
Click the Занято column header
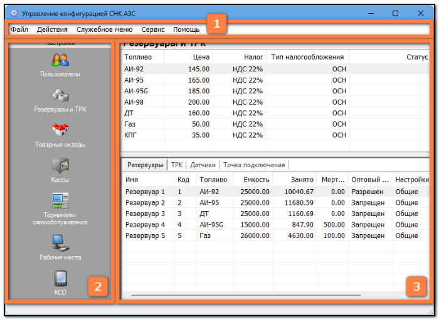295,180
